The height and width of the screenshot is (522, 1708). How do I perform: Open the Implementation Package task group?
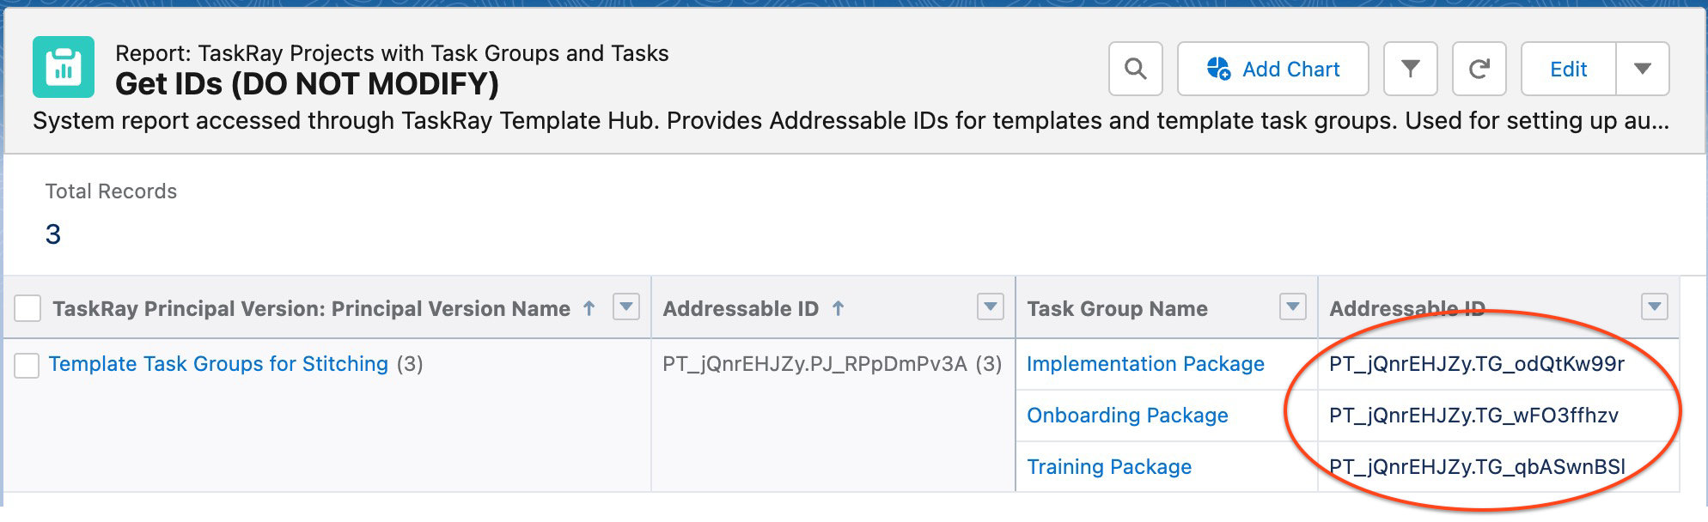point(1145,364)
